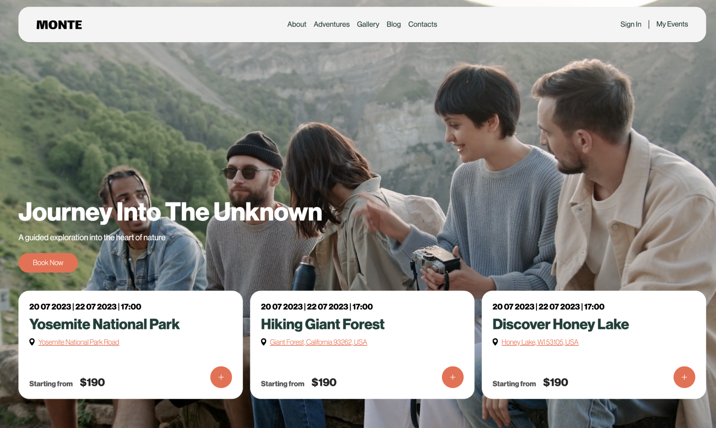Click the Book Now button
The height and width of the screenshot is (428, 716).
coord(48,263)
